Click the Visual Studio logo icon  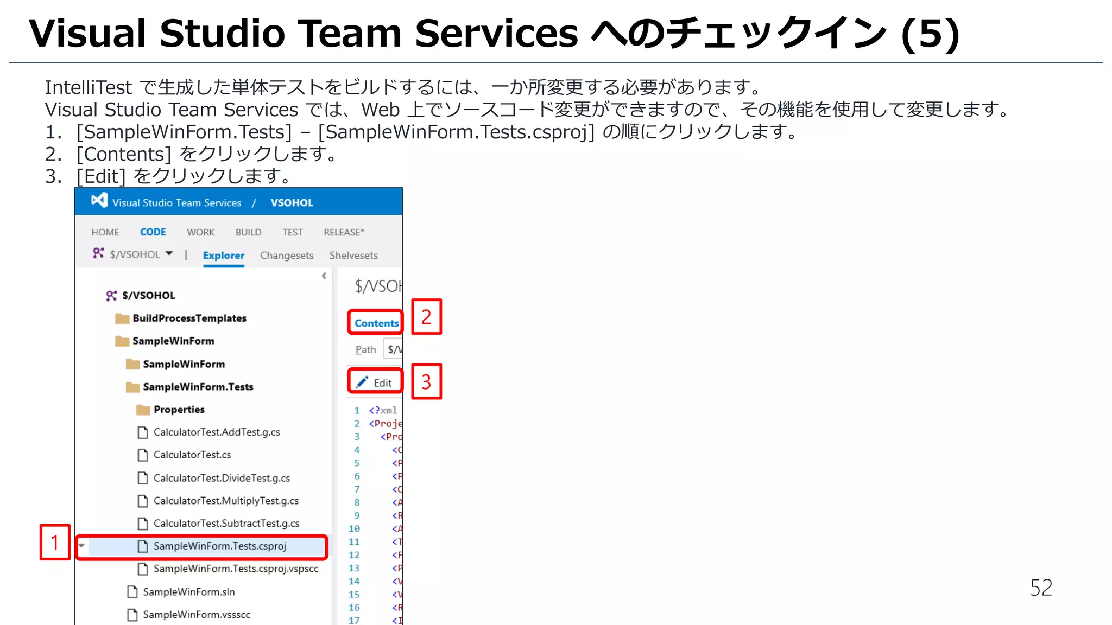pyautogui.click(x=99, y=200)
